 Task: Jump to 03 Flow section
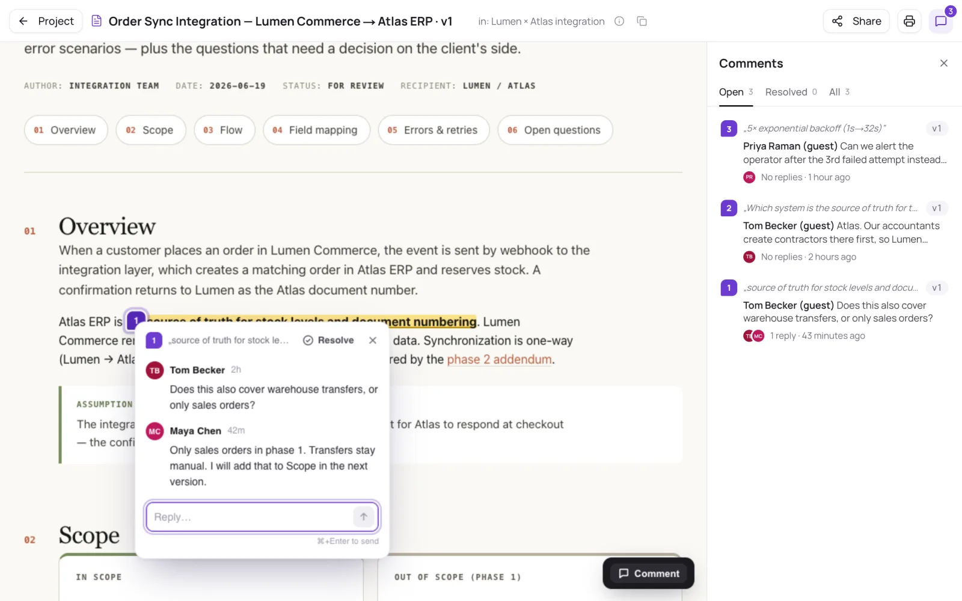[224, 130]
